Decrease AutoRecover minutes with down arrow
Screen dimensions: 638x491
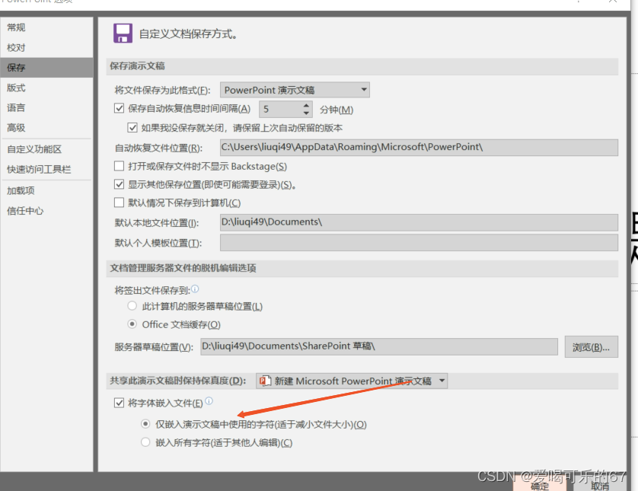(306, 113)
